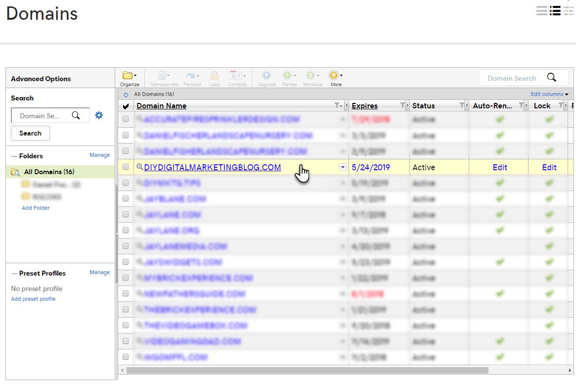576x384 pixels.
Task: Select All Domains (16) folder in sidebar
Action: click(x=61, y=172)
